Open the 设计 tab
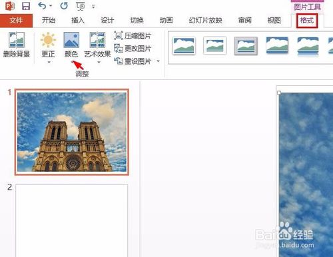 click(107, 21)
